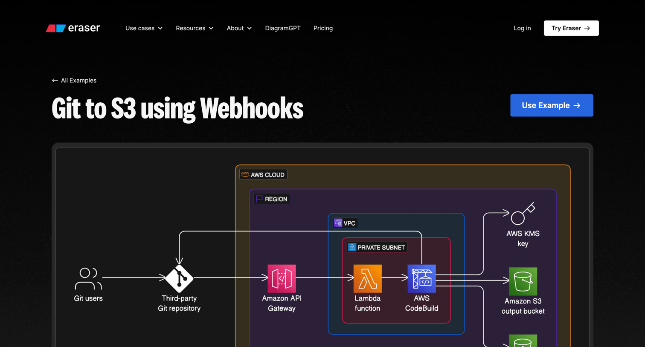Click the 'Lambda function' caption
Image resolution: width=645 pixels, height=347 pixels.
pos(368,303)
